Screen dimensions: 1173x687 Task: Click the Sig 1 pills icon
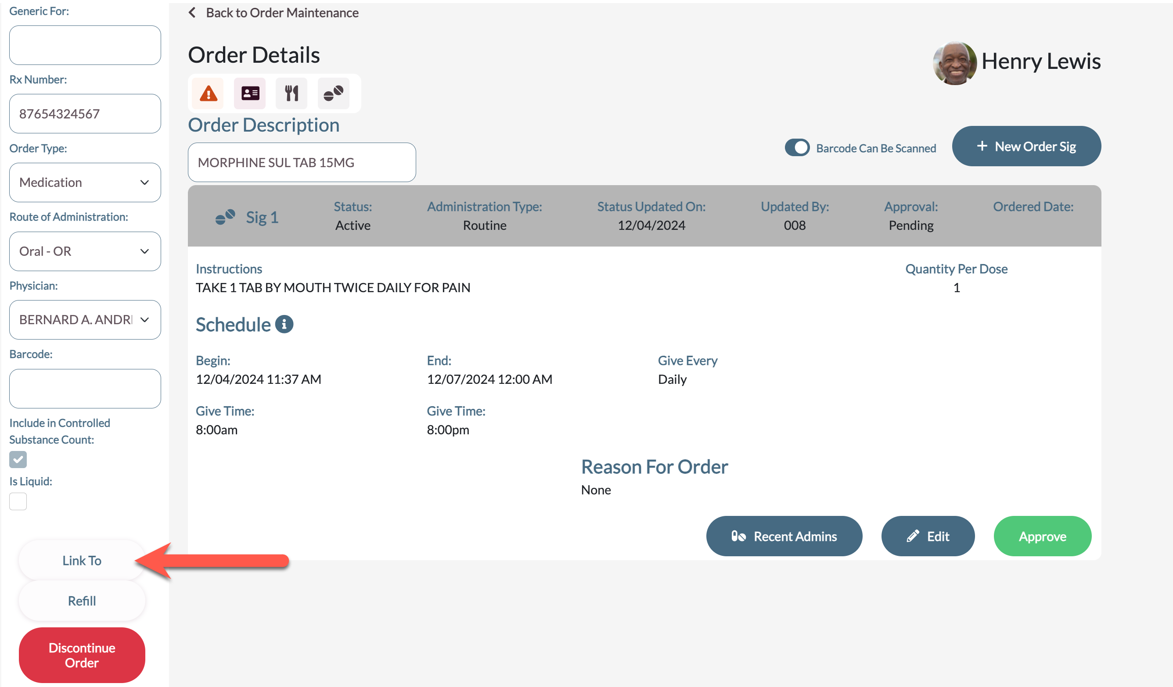tap(225, 217)
